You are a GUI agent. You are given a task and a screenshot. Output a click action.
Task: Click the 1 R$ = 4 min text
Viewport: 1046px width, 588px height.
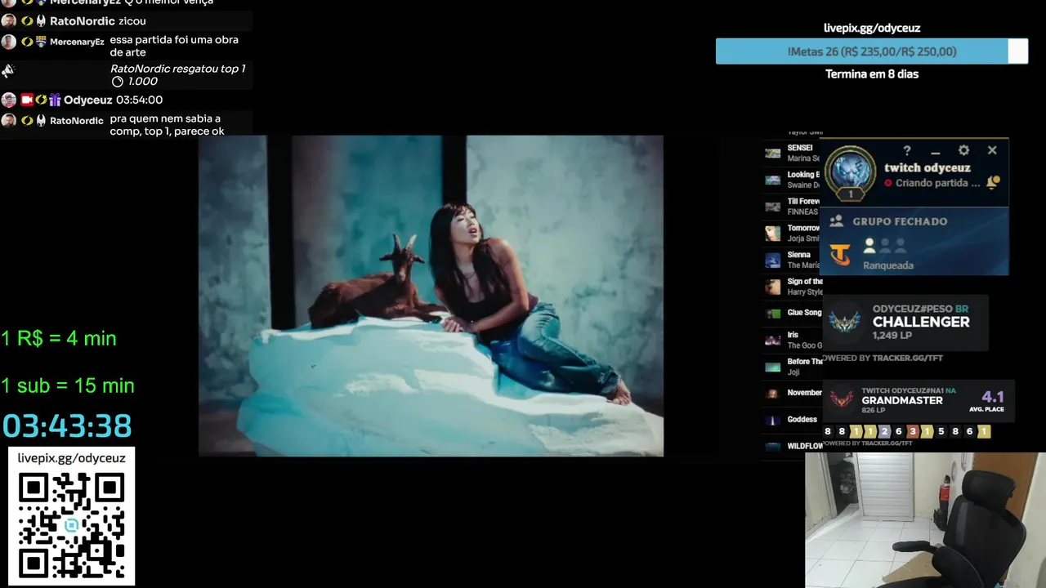[x=59, y=338]
